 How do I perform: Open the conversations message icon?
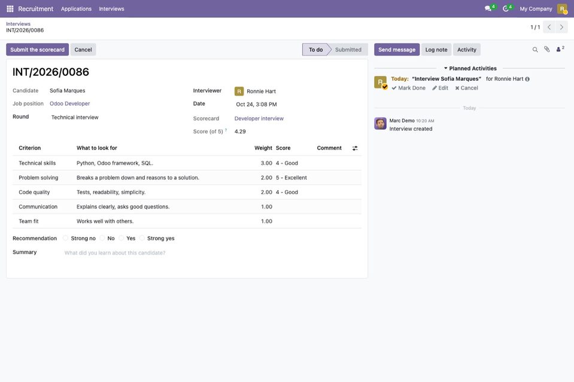point(488,8)
